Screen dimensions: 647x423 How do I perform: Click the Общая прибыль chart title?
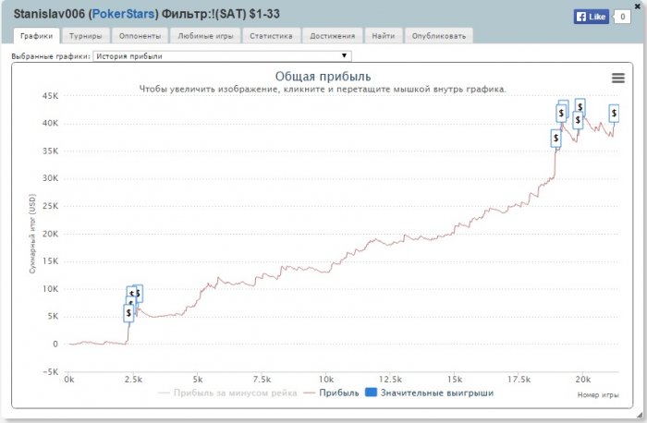click(x=323, y=77)
